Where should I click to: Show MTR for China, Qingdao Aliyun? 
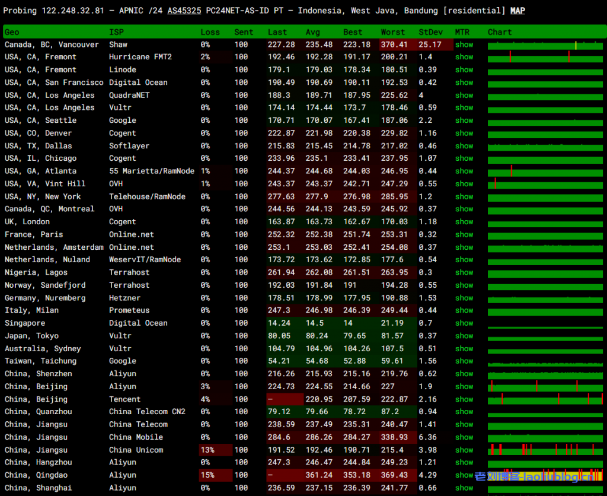click(464, 475)
